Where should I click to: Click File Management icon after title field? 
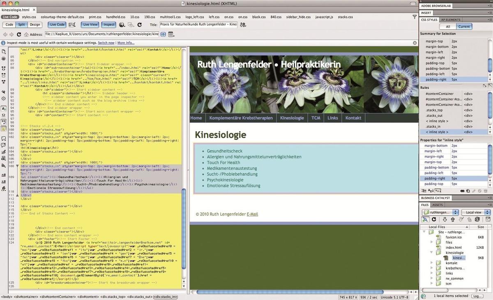click(x=243, y=25)
